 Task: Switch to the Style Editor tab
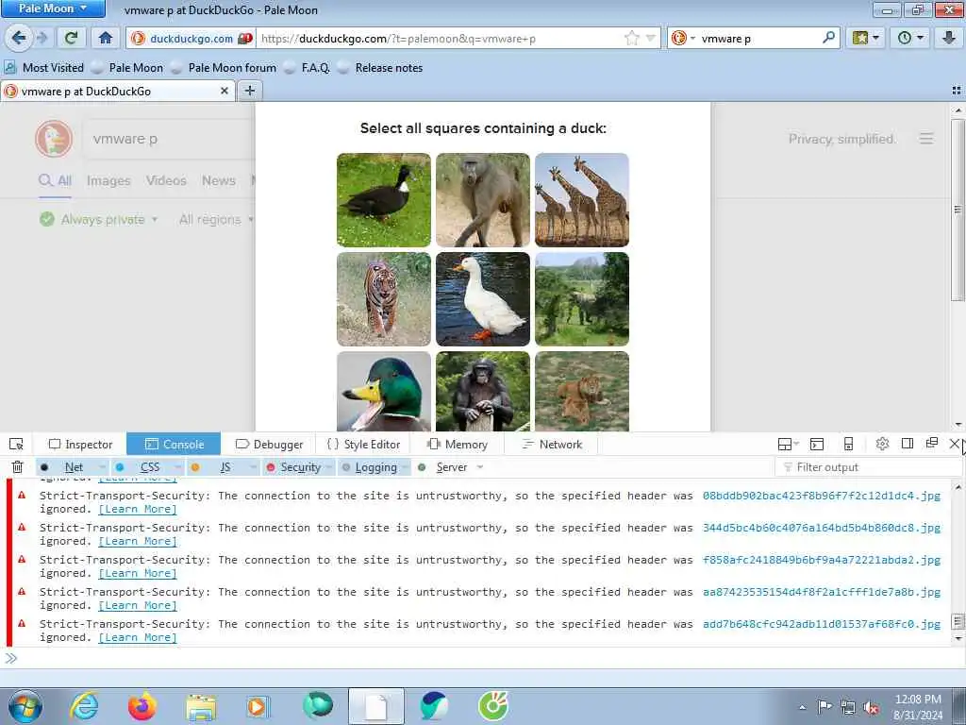363,444
